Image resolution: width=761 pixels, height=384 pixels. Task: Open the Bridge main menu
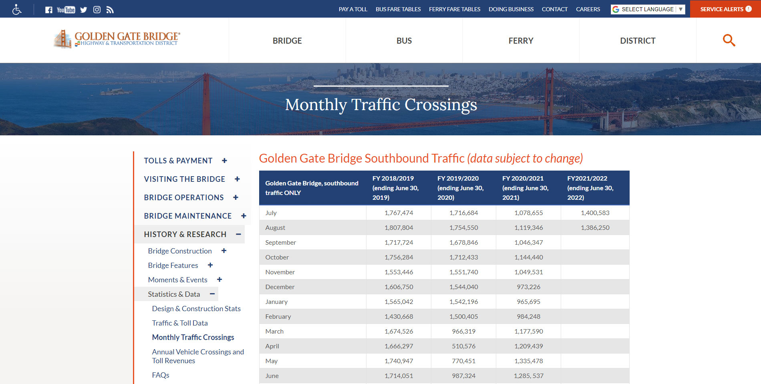pyautogui.click(x=287, y=40)
